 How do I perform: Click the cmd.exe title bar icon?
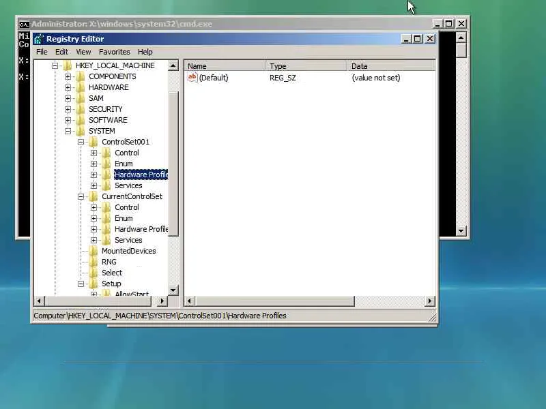[x=24, y=25]
